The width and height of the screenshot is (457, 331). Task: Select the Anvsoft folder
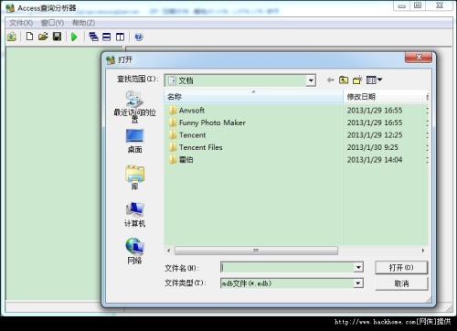(x=186, y=111)
